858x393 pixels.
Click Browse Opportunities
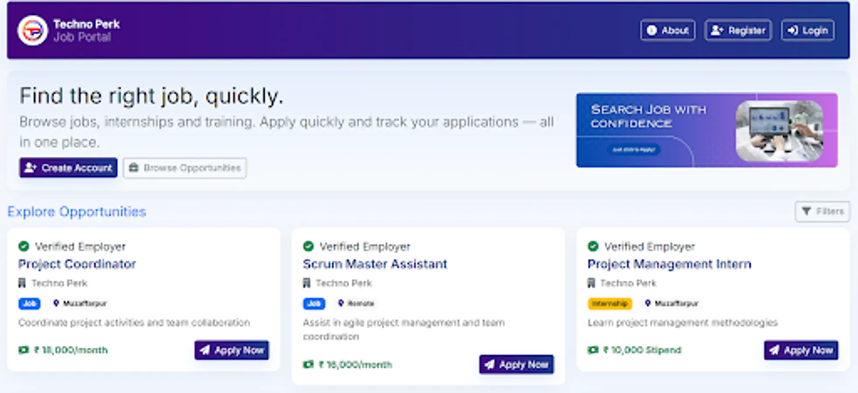tap(185, 168)
